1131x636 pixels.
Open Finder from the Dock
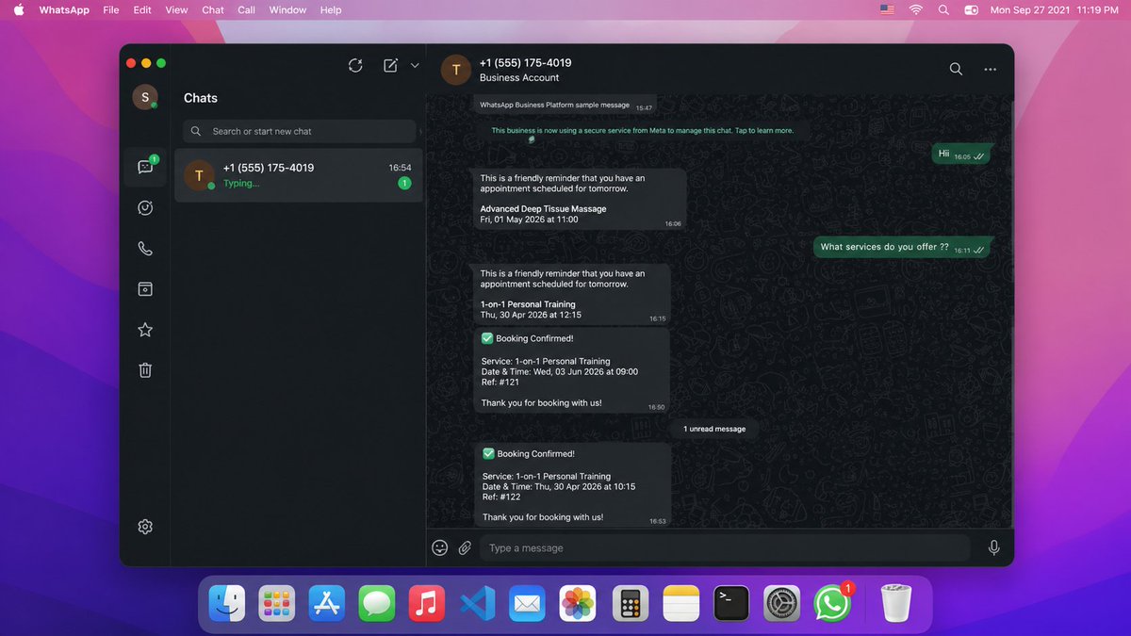pos(227,603)
